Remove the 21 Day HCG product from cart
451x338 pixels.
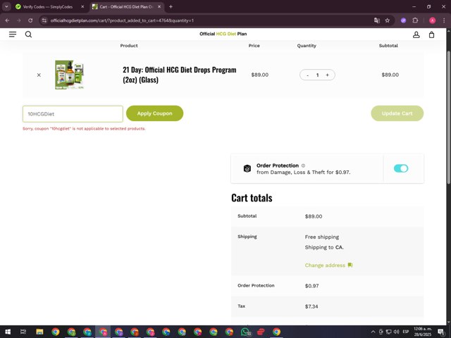[x=39, y=75]
